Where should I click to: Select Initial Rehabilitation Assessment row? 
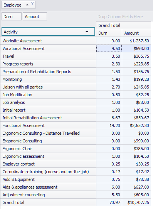[48, 118]
